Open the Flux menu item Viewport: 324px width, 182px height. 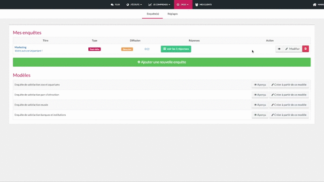[x=116, y=5]
